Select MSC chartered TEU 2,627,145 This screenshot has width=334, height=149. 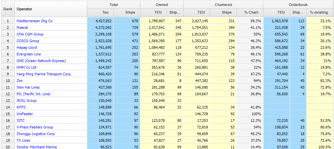coord(197,21)
